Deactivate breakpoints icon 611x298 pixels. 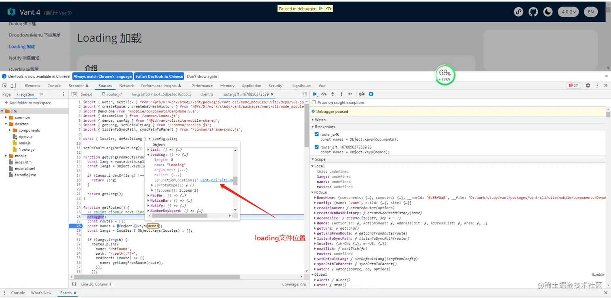(x=362, y=94)
